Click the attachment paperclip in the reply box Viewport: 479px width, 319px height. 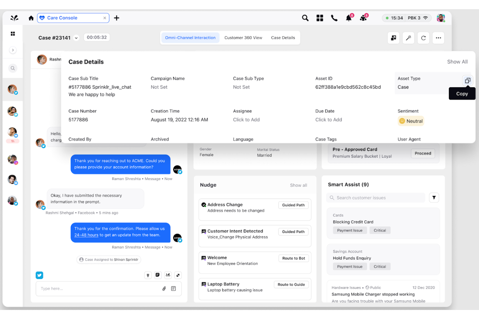(x=164, y=289)
